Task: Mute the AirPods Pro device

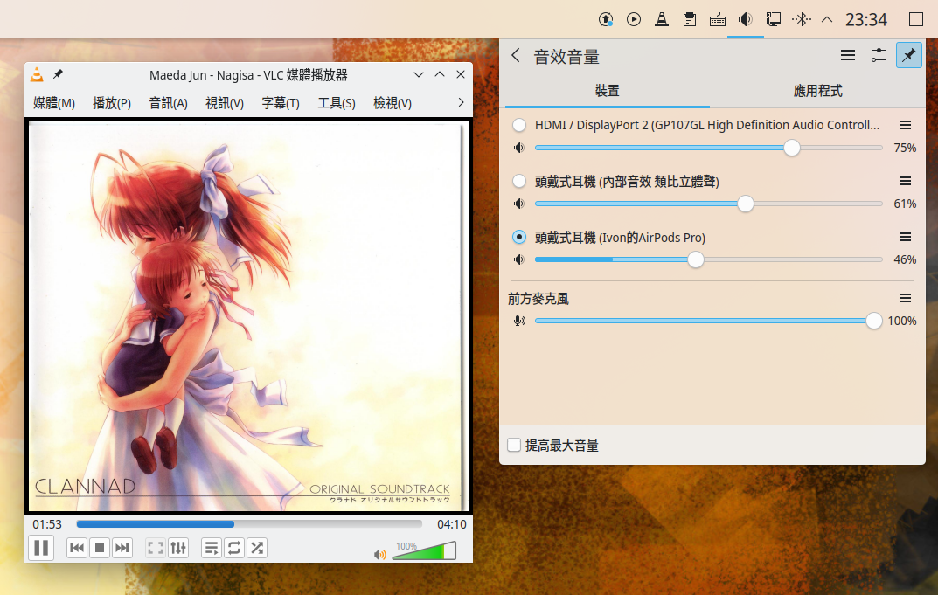Action: [519, 259]
